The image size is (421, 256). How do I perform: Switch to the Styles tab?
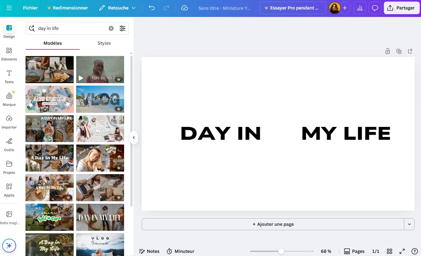pyautogui.click(x=104, y=43)
